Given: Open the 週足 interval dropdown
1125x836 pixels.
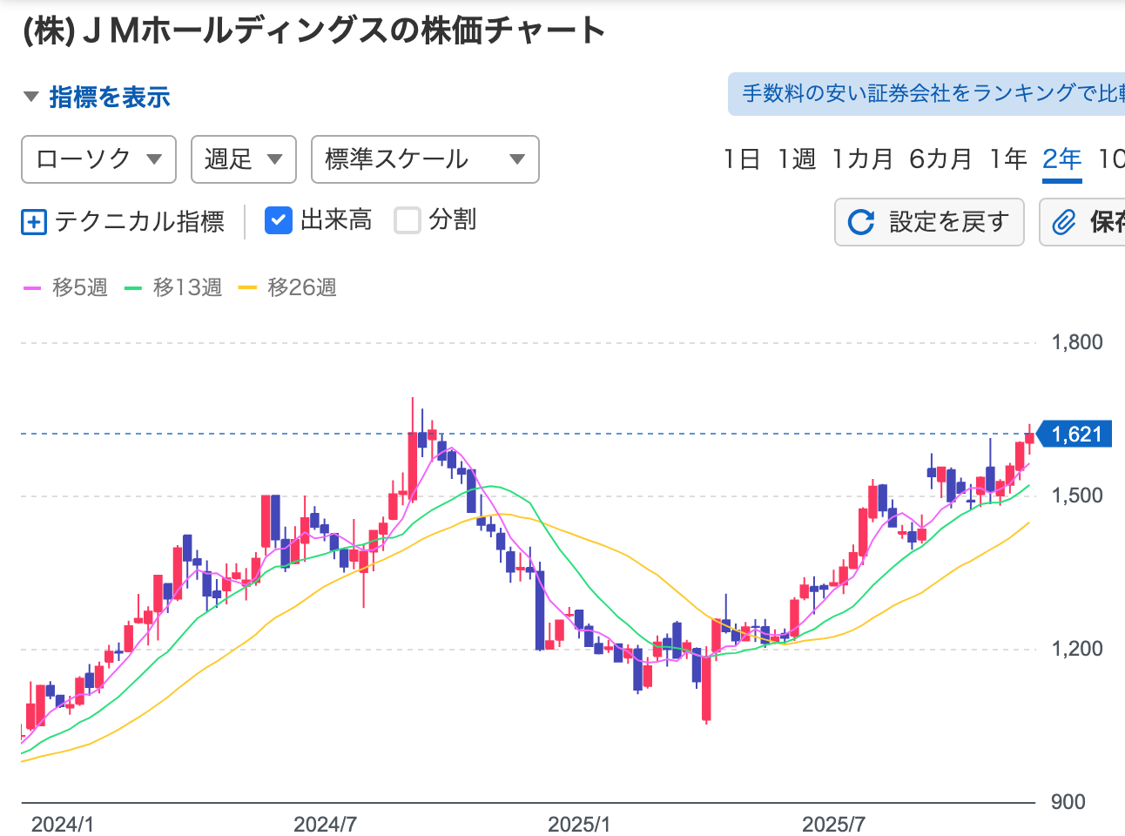Looking at the screenshot, I should click(243, 159).
